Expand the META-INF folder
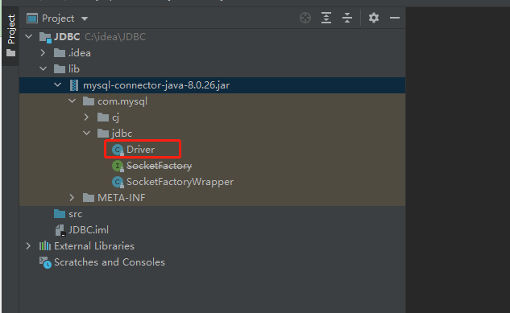Screen dimensions: 510x313 [72, 197]
